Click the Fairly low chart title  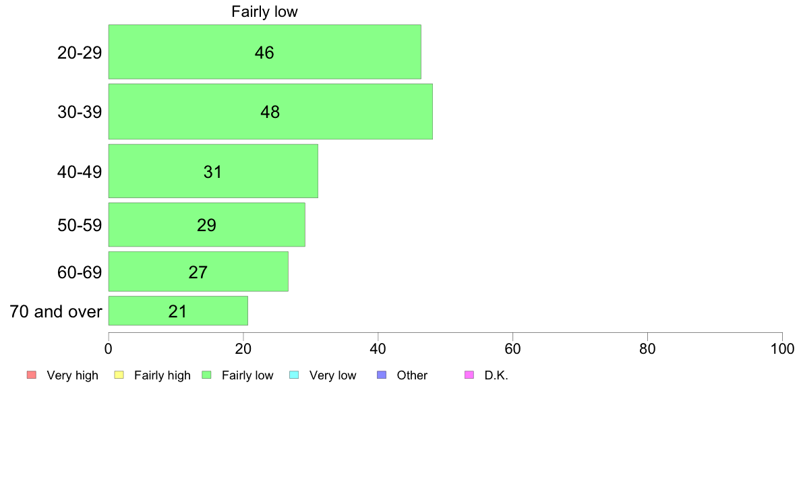tap(264, 11)
